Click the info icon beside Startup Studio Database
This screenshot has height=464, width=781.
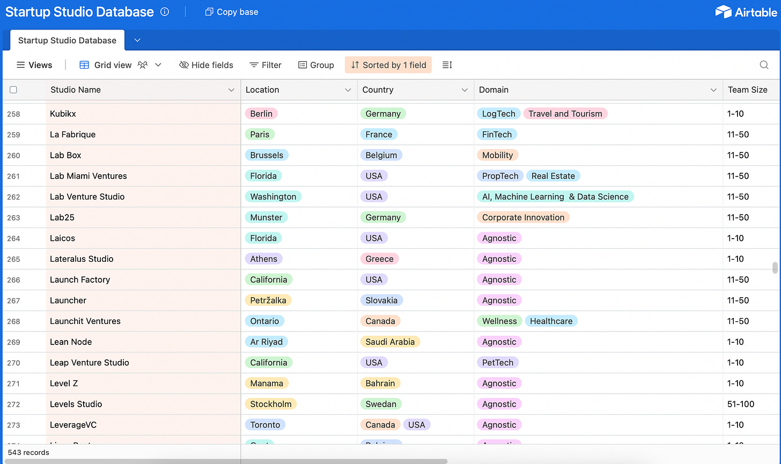(165, 12)
